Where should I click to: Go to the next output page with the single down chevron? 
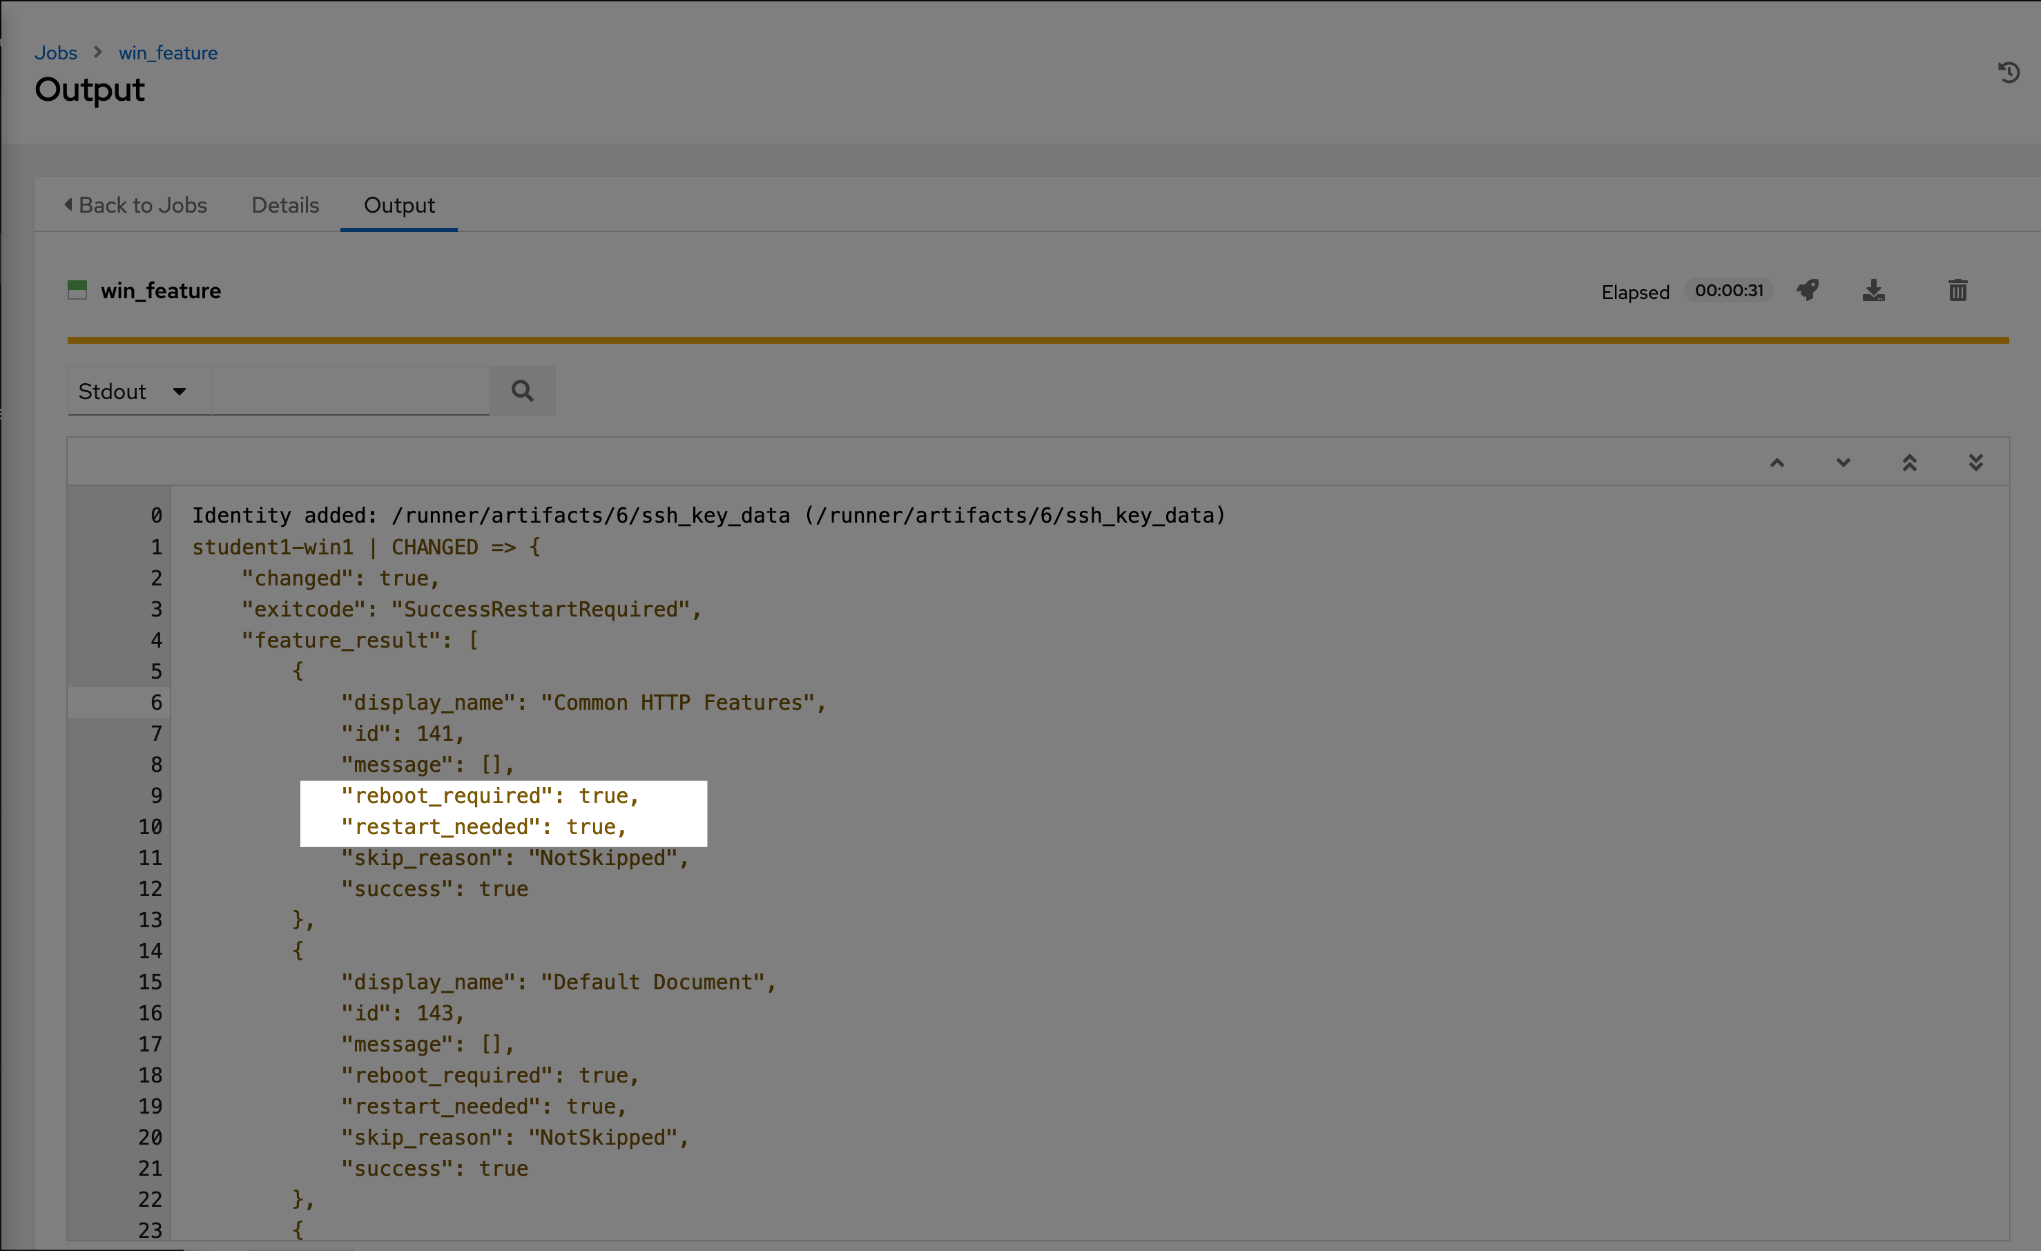point(1843,463)
